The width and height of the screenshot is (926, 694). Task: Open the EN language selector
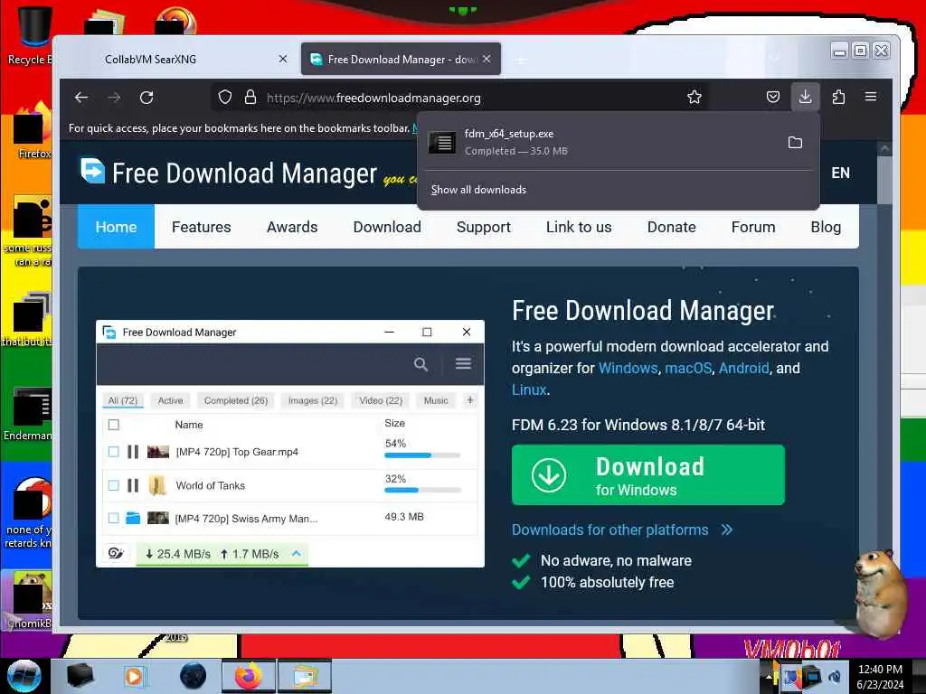click(840, 173)
